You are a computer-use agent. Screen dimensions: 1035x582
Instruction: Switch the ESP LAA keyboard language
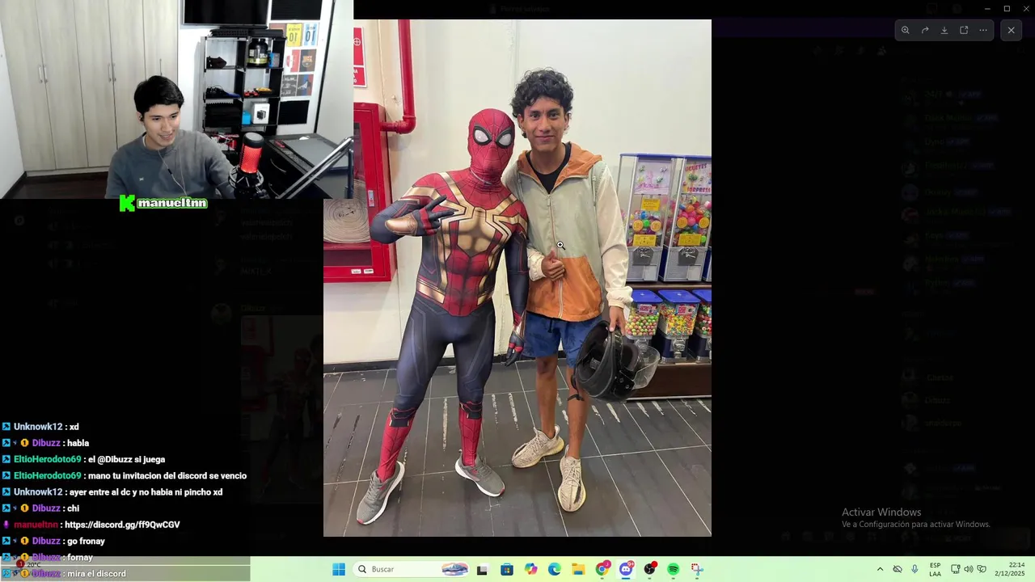coord(935,569)
